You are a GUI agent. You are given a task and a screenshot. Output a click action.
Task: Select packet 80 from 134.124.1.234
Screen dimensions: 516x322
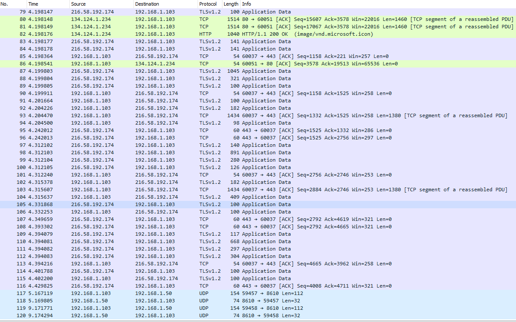174,19
